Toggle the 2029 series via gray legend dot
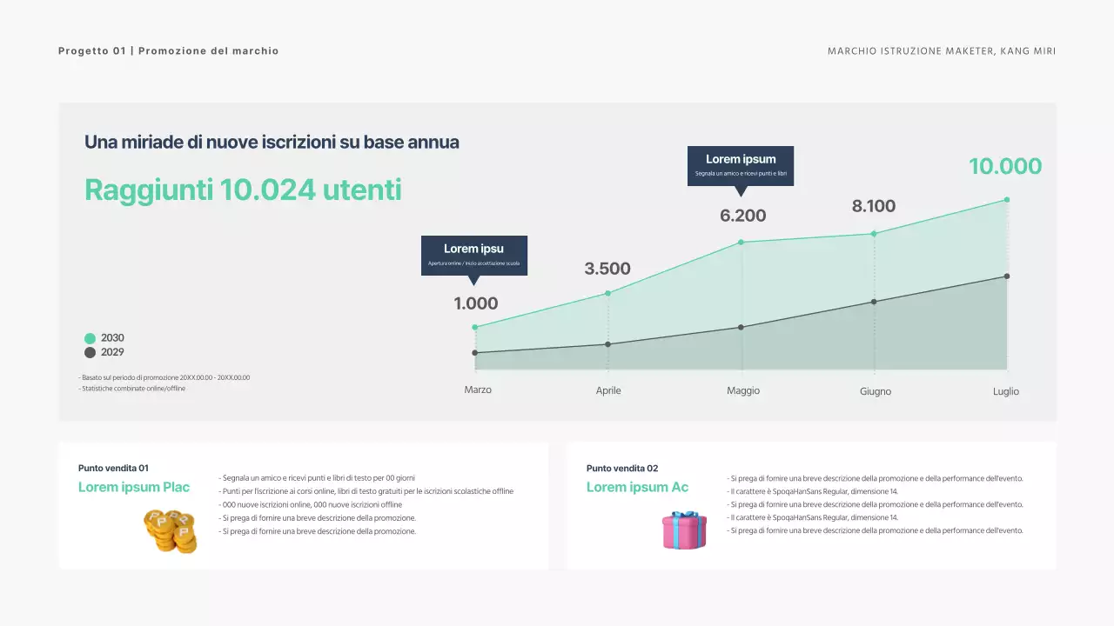1114x626 pixels. 90,352
